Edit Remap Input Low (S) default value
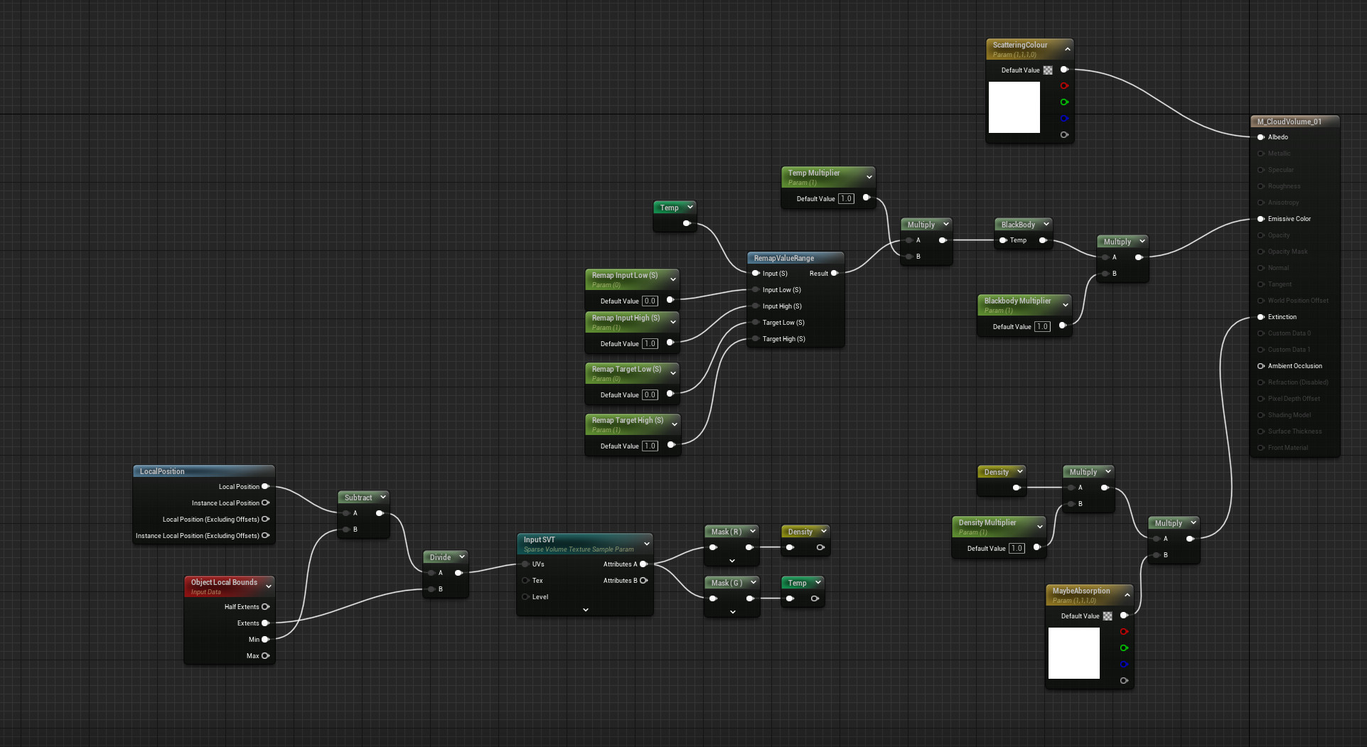Screen dimensions: 1367x747 tap(650, 301)
